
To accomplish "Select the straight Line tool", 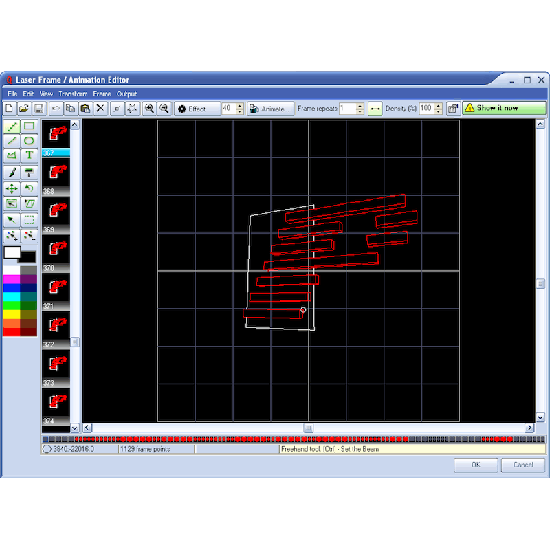I will (x=12, y=141).
